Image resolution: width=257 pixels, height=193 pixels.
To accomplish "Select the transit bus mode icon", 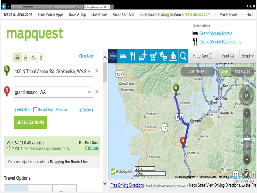I will [25, 57].
